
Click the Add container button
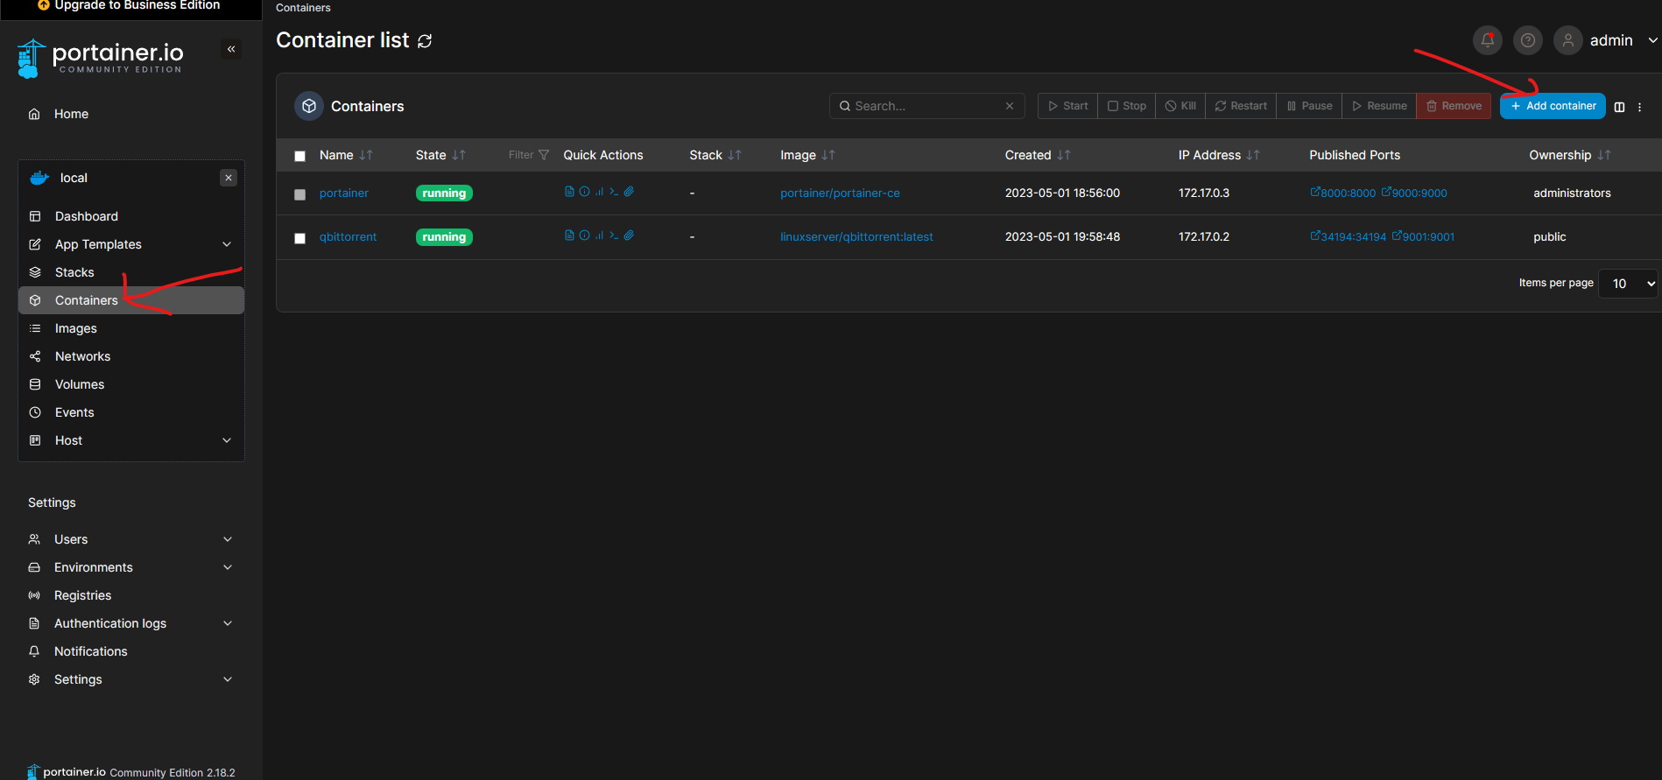1553,106
